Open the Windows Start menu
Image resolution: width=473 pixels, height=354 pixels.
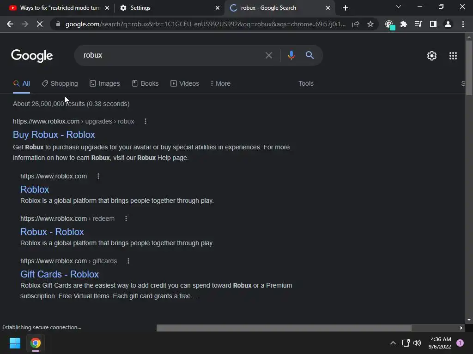click(15, 343)
